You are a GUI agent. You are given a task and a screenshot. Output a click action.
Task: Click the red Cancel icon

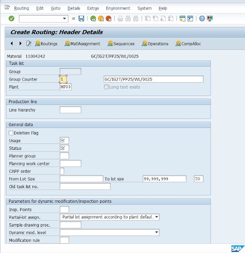(109, 19)
